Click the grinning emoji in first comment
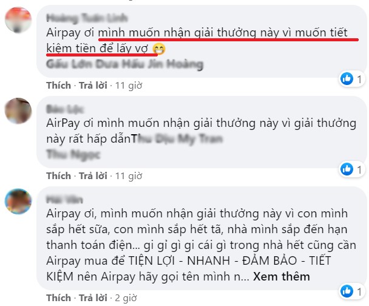369x306 pixels. (x=159, y=49)
